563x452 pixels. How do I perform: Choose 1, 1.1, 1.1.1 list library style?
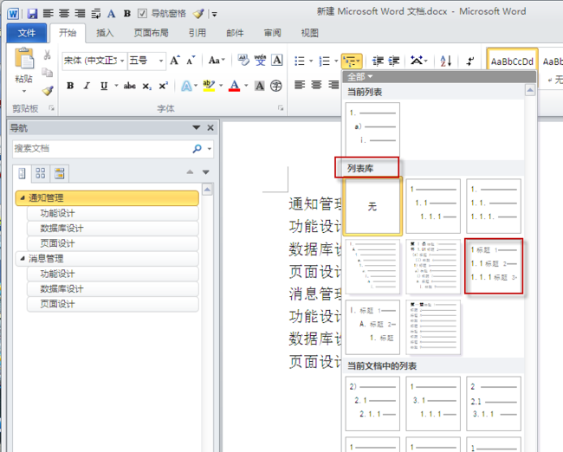point(433,206)
